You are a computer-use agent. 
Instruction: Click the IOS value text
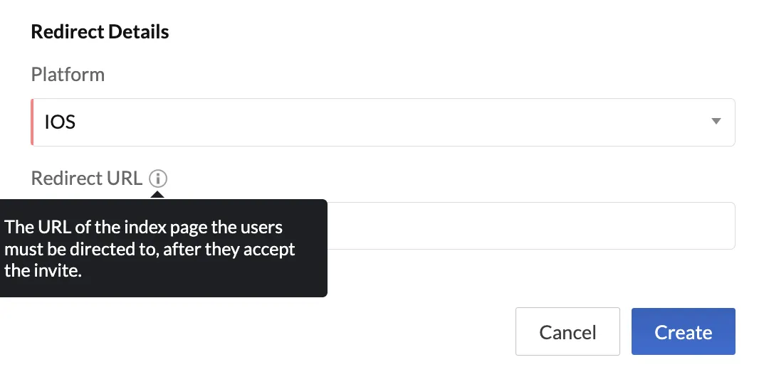pyautogui.click(x=60, y=122)
